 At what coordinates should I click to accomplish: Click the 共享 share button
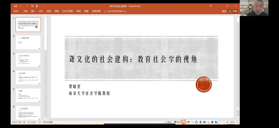click(233, 11)
